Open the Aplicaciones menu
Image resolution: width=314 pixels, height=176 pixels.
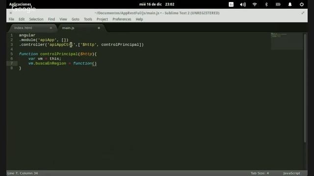point(20,4)
